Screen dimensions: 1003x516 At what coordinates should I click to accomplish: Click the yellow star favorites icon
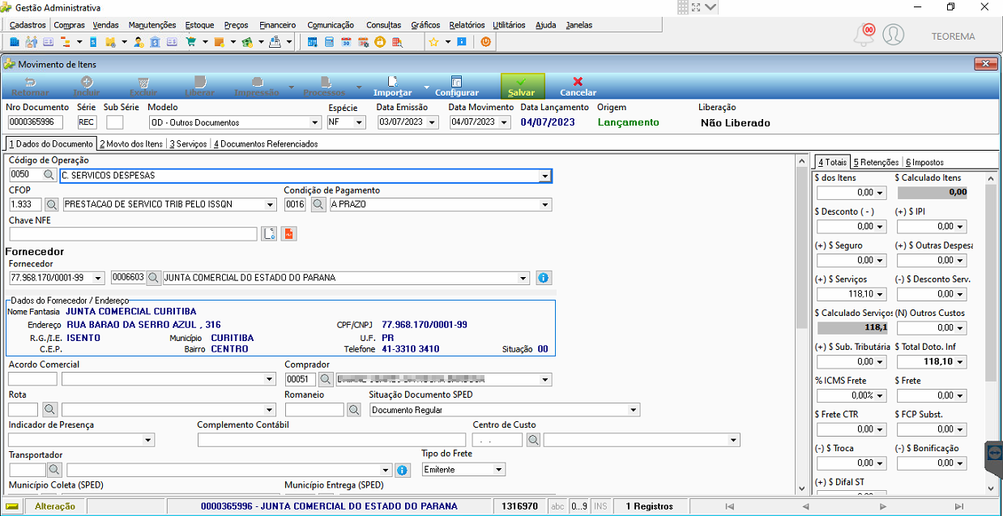(433, 41)
